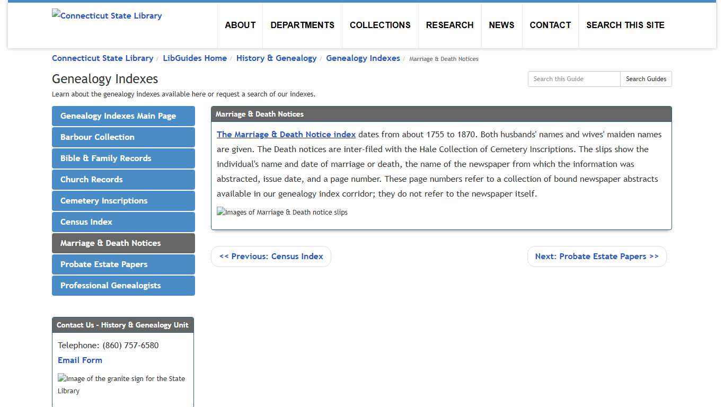Go to Genealogy Indexes Main Page
The height and width of the screenshot is (407, 724).
coord(123,116)
